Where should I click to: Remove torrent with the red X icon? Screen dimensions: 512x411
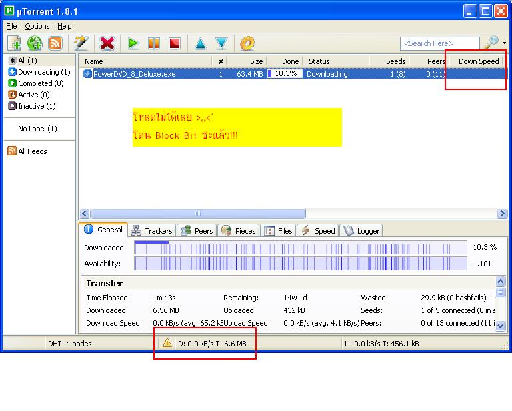coord(107,43)
